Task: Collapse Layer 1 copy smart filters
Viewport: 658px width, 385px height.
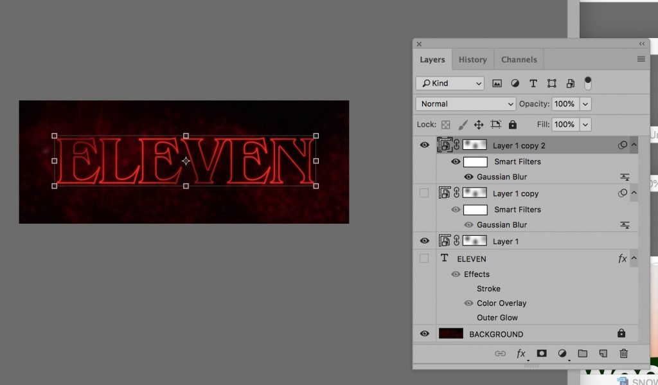Action: [x=634, y=193]
